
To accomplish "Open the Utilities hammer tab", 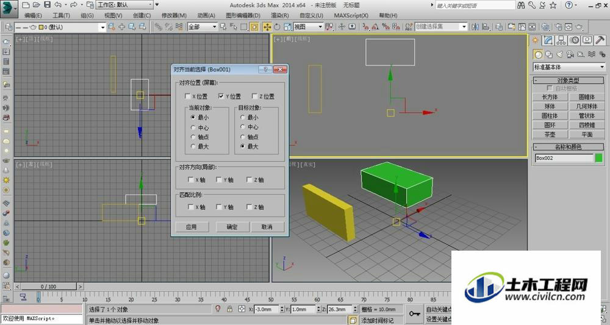I will [600, 40].
